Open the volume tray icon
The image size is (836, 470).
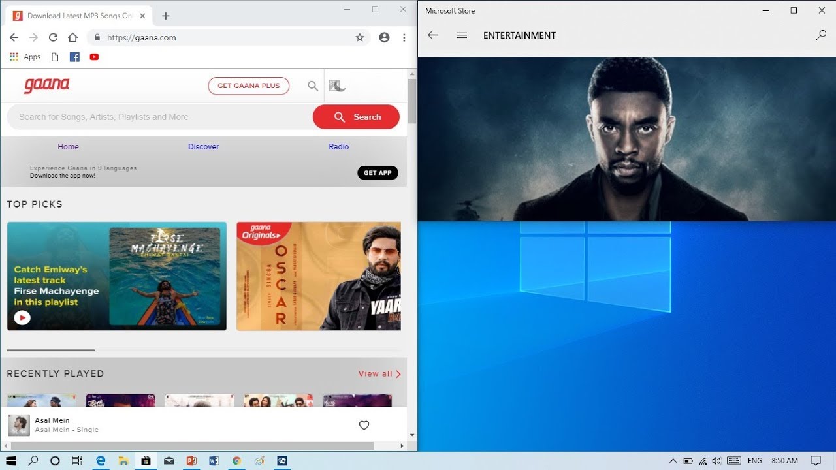coord(717,461)
